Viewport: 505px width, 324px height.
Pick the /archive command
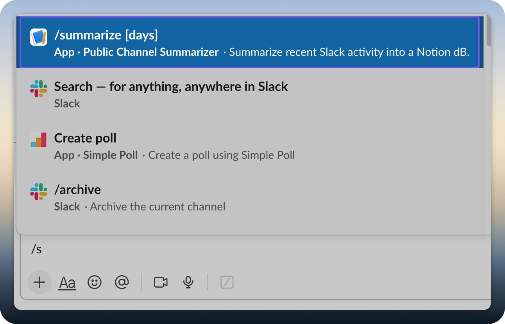click(249, 197)
